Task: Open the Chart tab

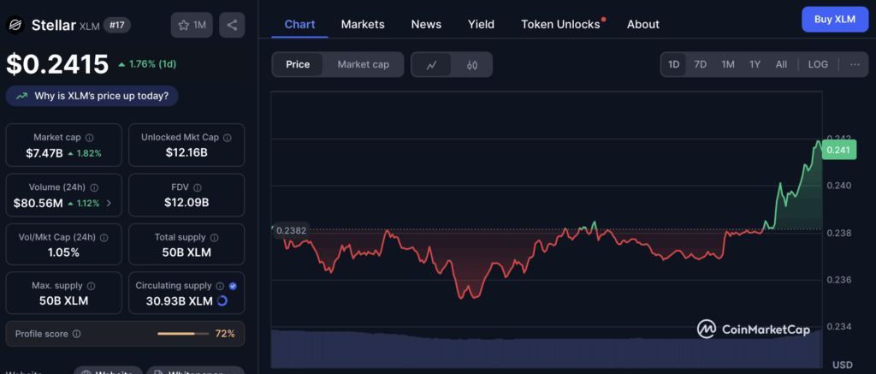Action: (300, 25)
